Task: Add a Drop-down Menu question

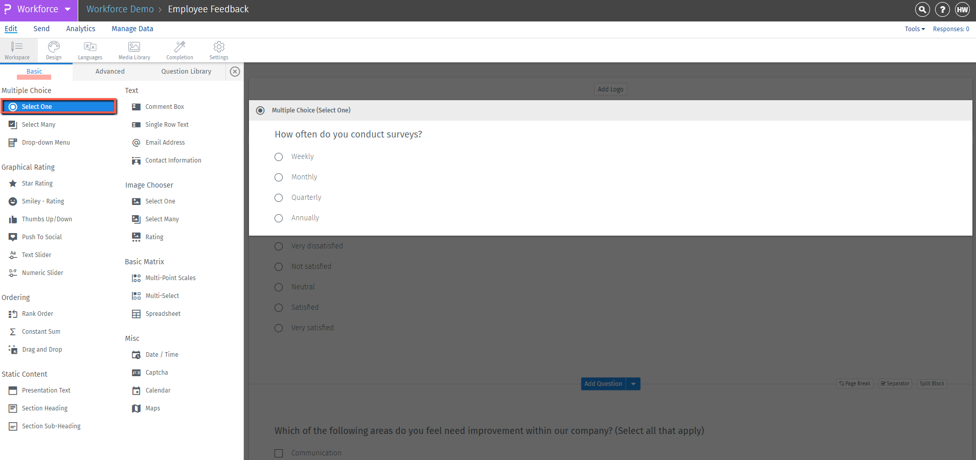Action: (x=45, y=142)
